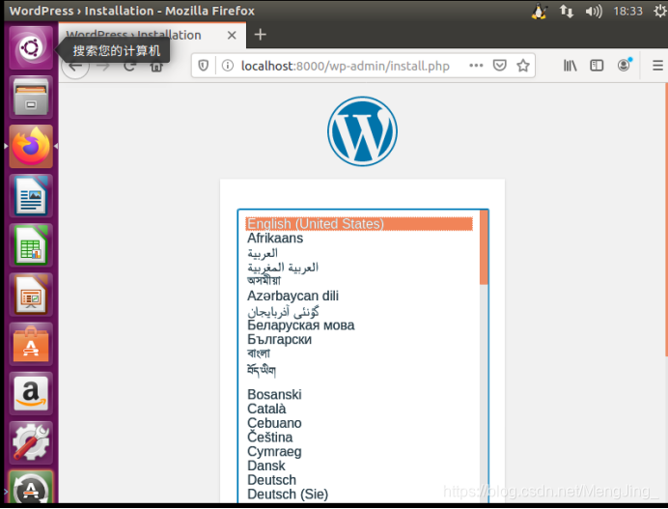Click clock showing 18:33
This screenshot has width=668, height=509.
(x=627, y=11)
